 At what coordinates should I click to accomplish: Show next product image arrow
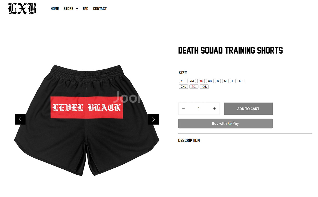(x=153, y=119)
